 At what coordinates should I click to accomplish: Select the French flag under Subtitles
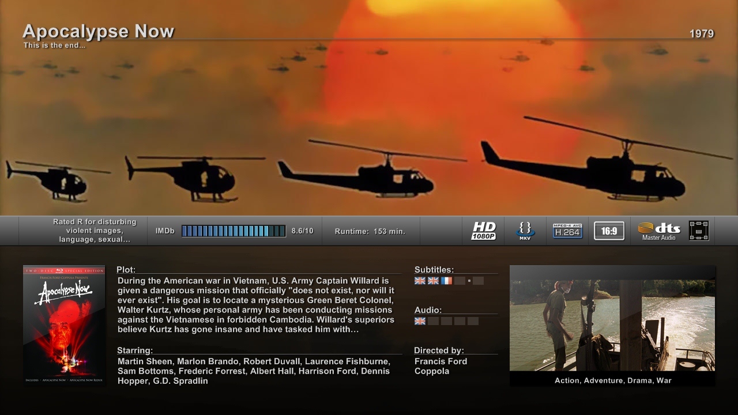click(x=446, y=281)
